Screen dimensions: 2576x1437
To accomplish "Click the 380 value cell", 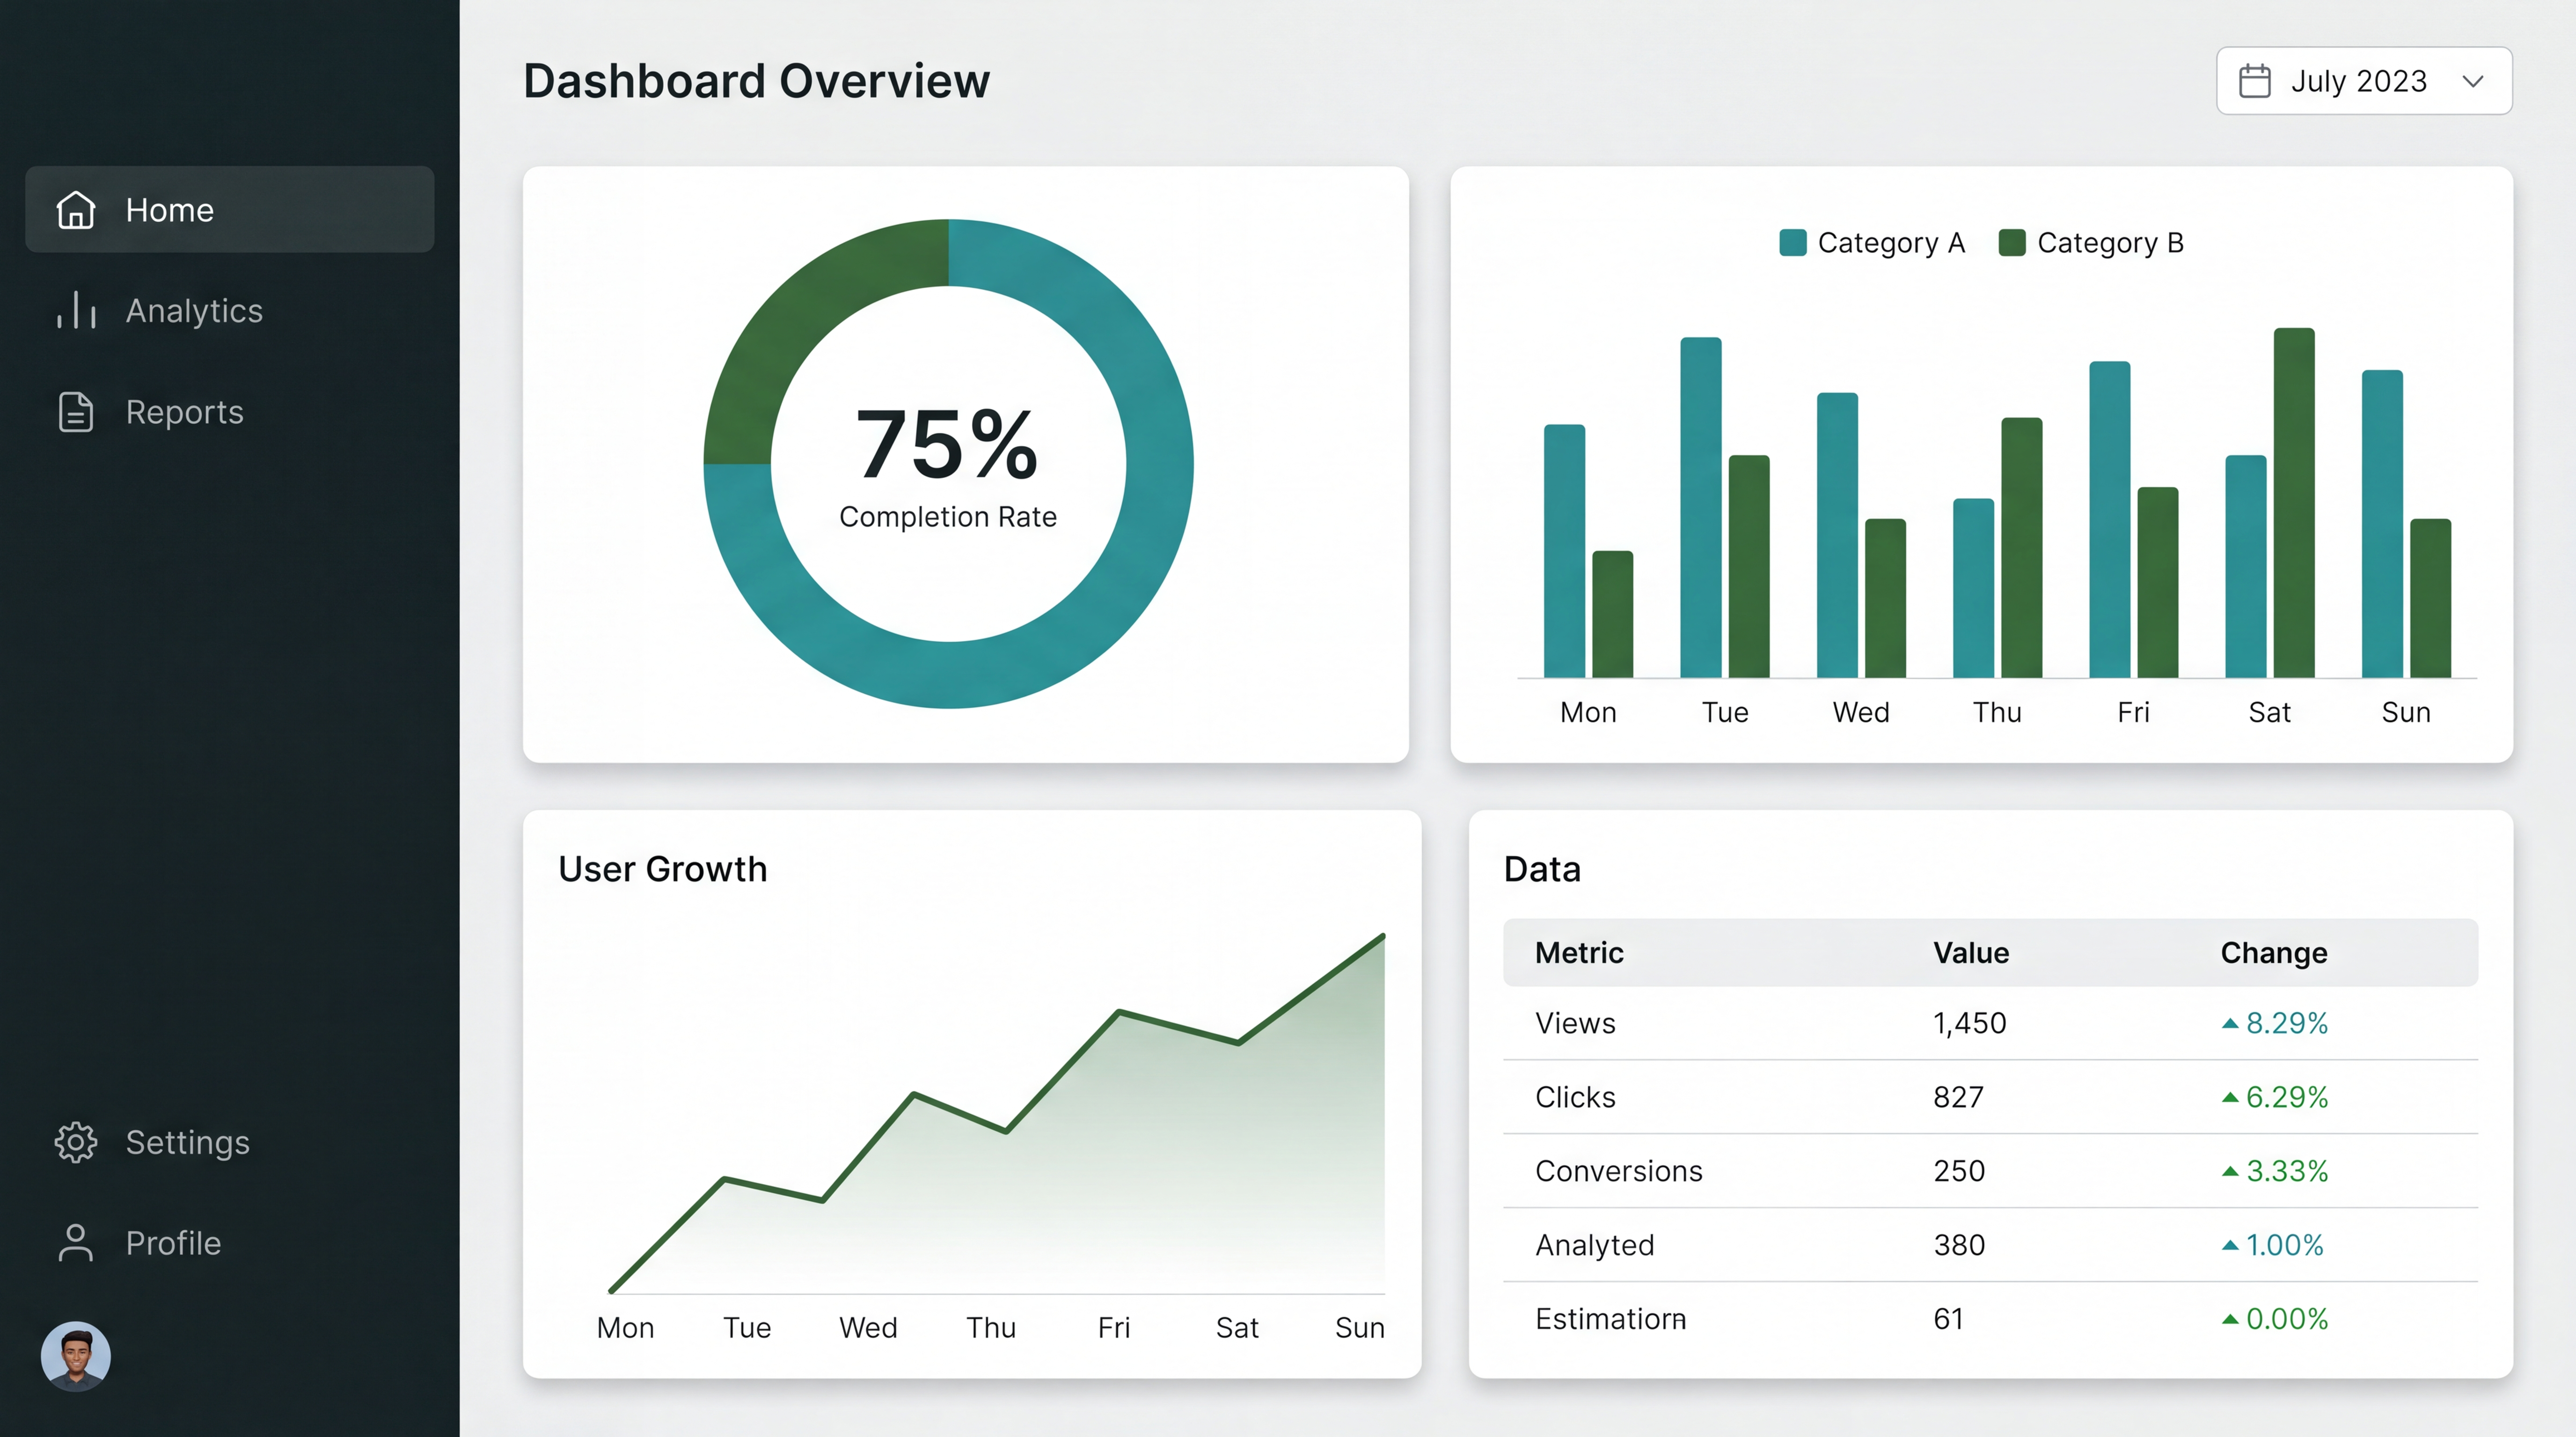I will coord(1958,1245).
